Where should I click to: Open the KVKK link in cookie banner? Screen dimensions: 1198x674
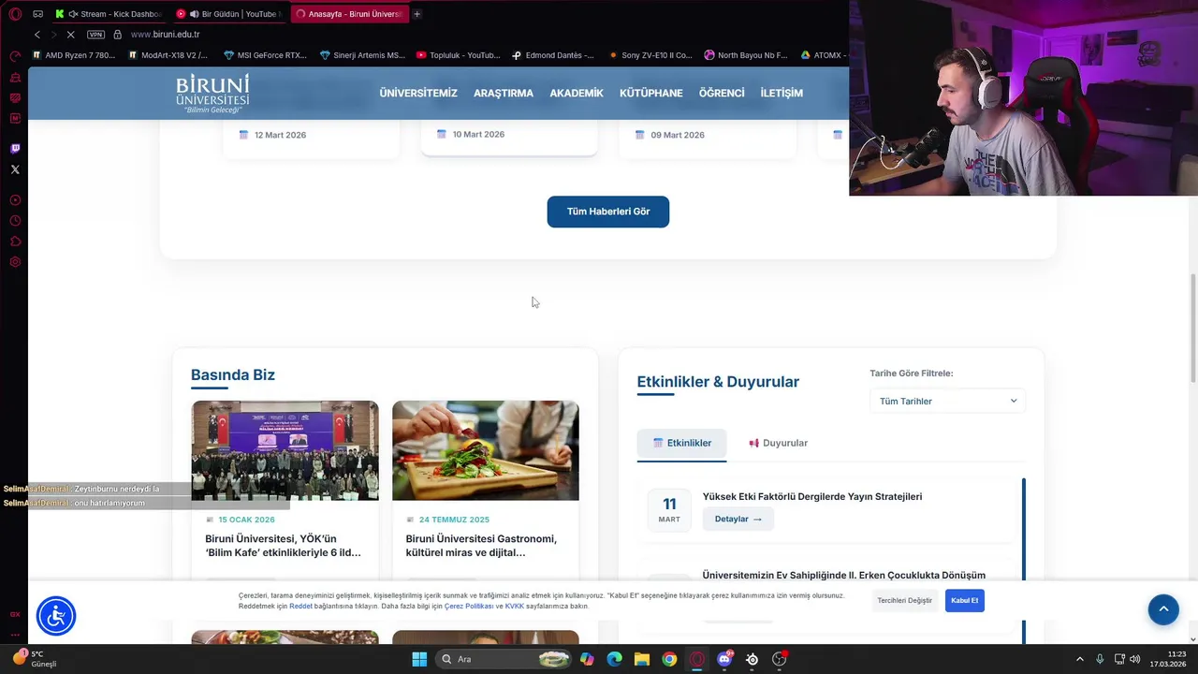click(x=515, y=606)
